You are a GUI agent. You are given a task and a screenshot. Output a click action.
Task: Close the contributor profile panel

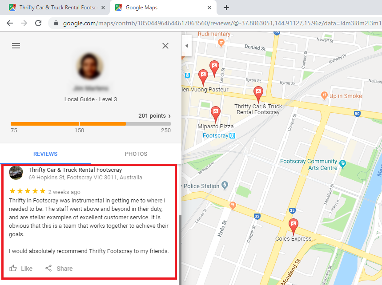click(165, 46)
